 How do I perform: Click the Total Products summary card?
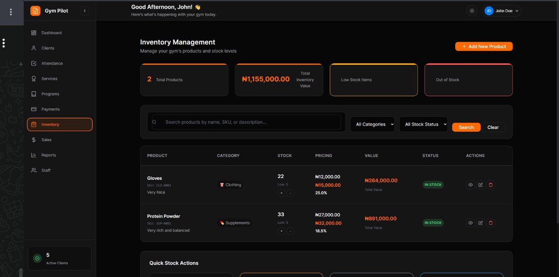184,80
